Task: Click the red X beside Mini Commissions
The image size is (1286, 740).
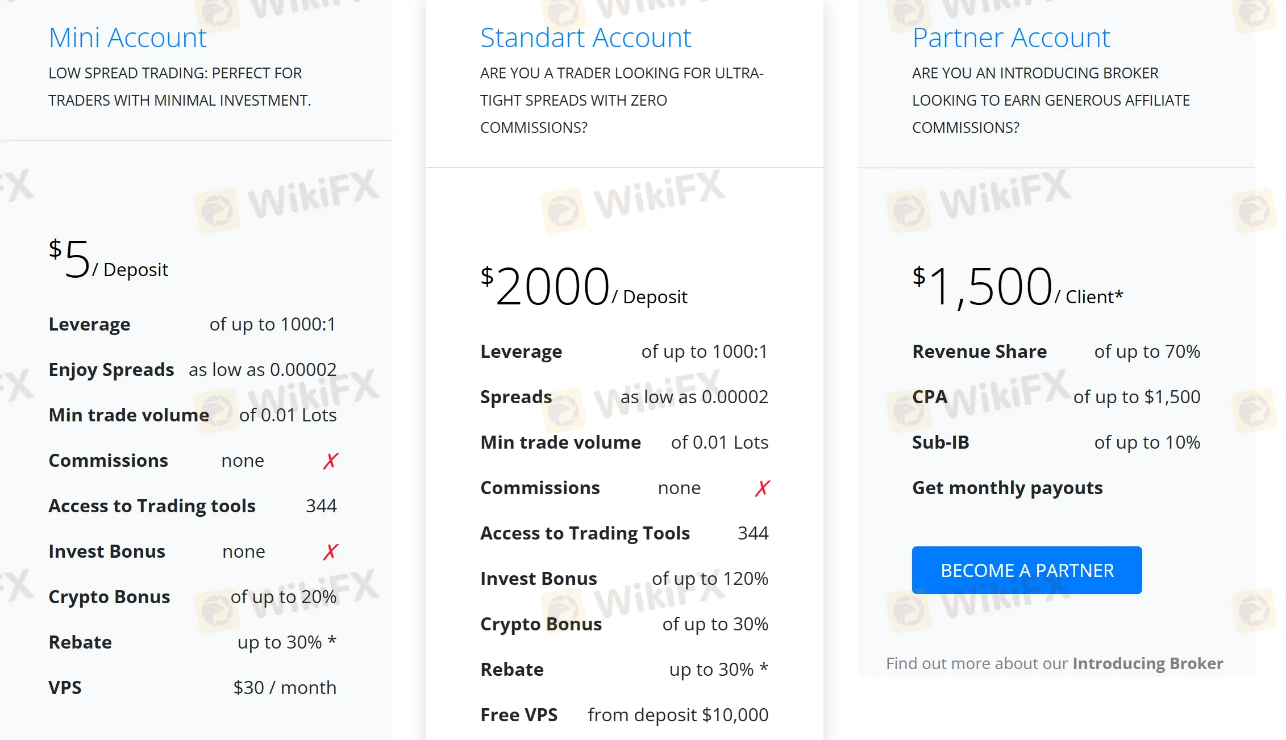Action: [331, 461]
